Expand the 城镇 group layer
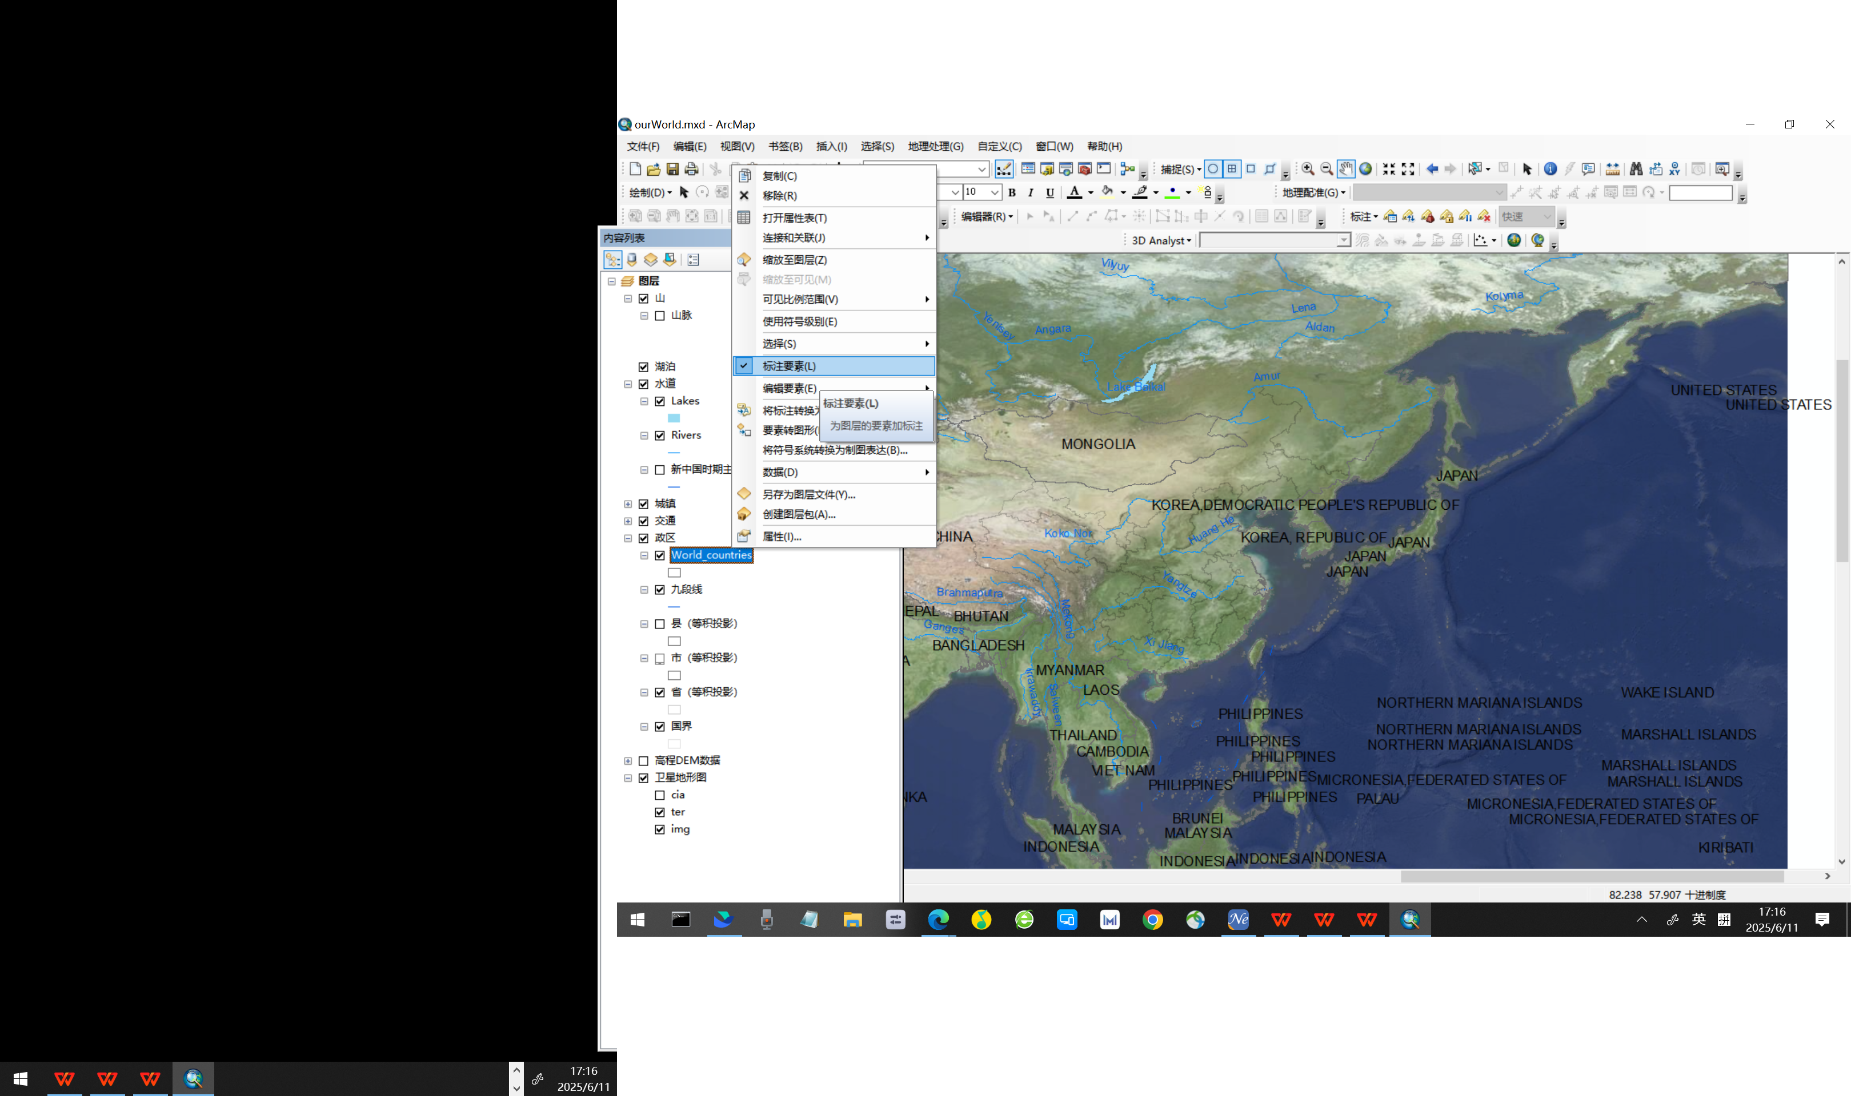This screenshot has width=1851, height=1096. (628, 503)
